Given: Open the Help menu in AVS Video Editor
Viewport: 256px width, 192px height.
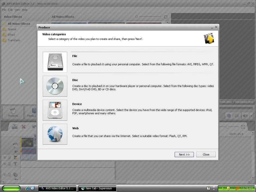Looking at the screenshot, I should tap(25, 10).
